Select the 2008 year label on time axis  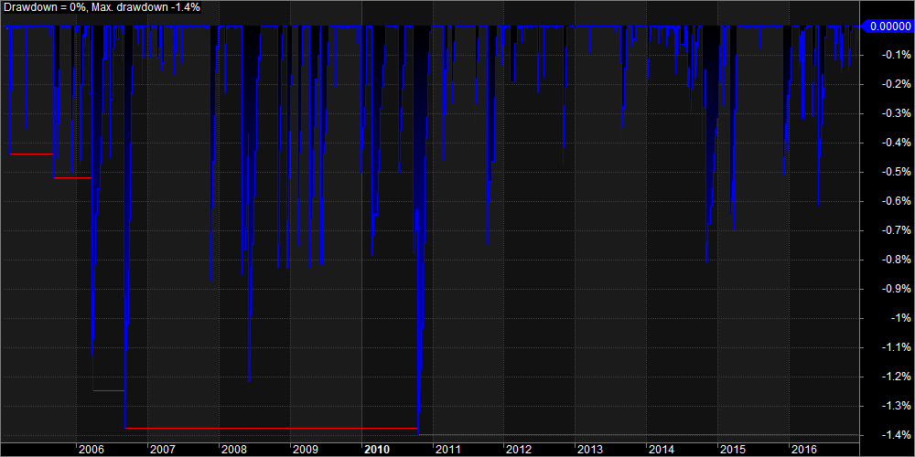[x=233, y=450]
